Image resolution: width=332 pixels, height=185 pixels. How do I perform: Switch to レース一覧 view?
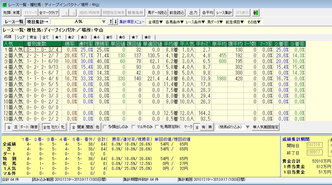pos(14,21)
